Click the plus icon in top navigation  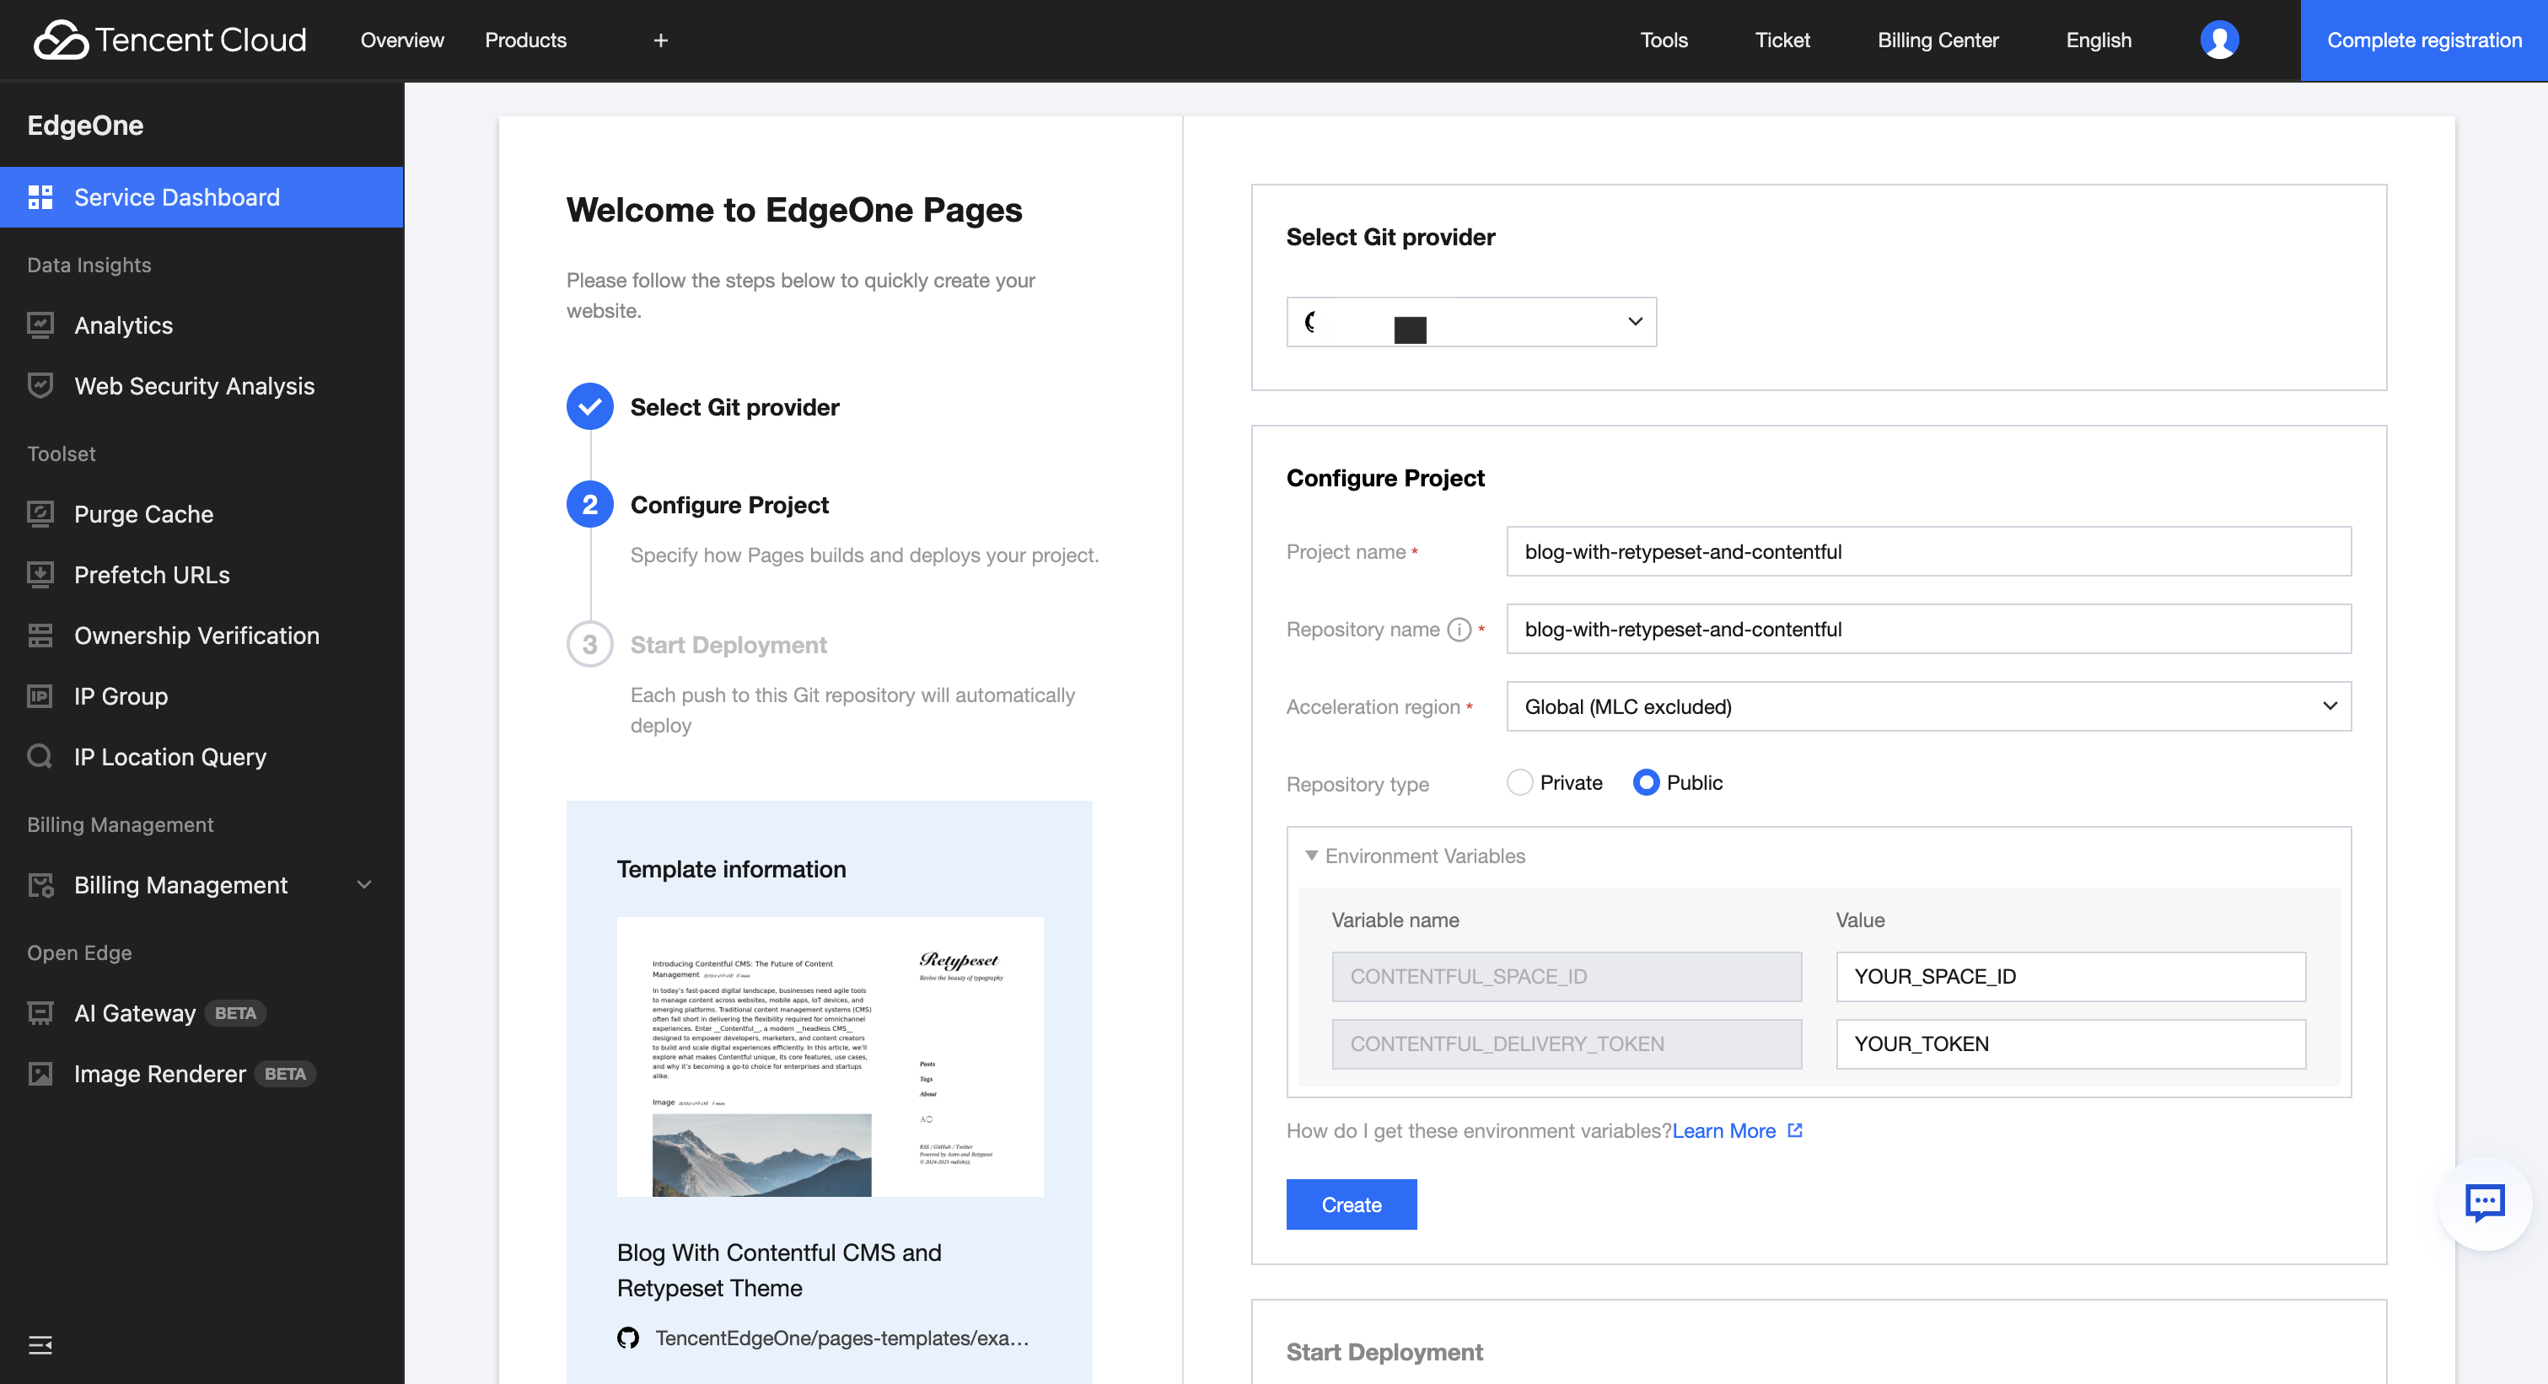click(661, 40)
